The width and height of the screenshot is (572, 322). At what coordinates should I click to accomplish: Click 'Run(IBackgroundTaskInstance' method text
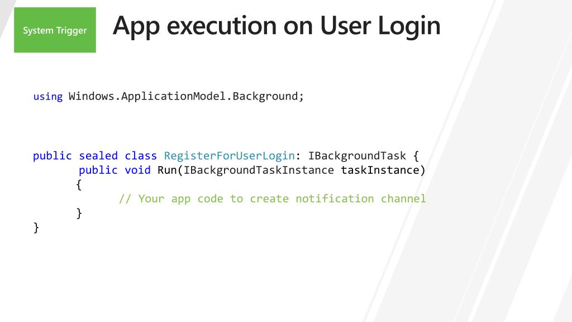point(246,171)
